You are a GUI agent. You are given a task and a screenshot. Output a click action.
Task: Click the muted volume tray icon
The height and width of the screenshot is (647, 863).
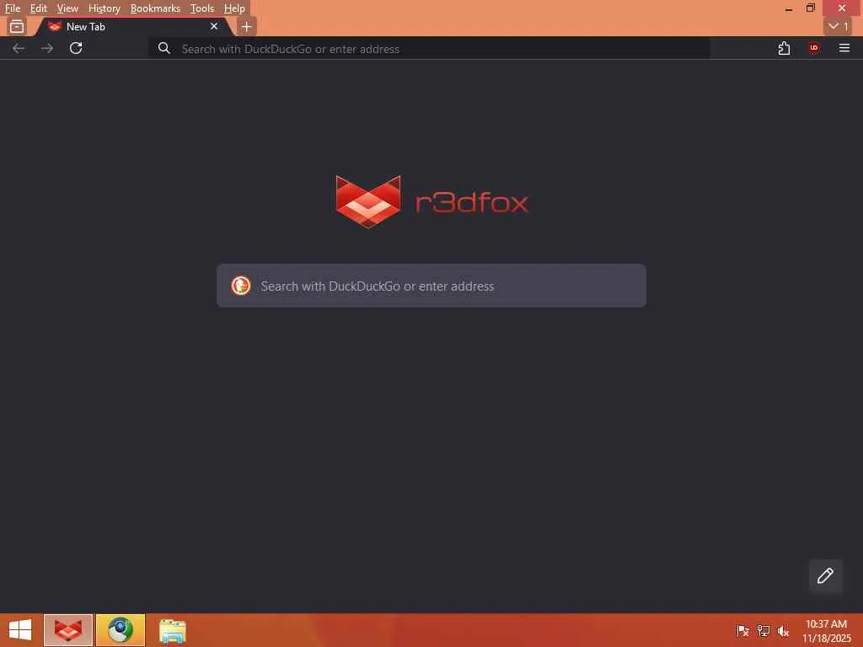tap(783, 630)
